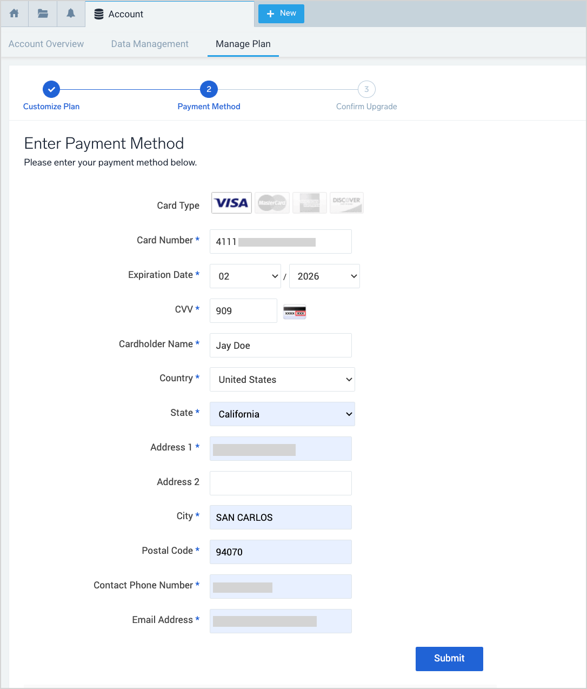Choose the Discover card type
Screen dimensions: 587x689
pyautogui.click(x=346, y=203)
